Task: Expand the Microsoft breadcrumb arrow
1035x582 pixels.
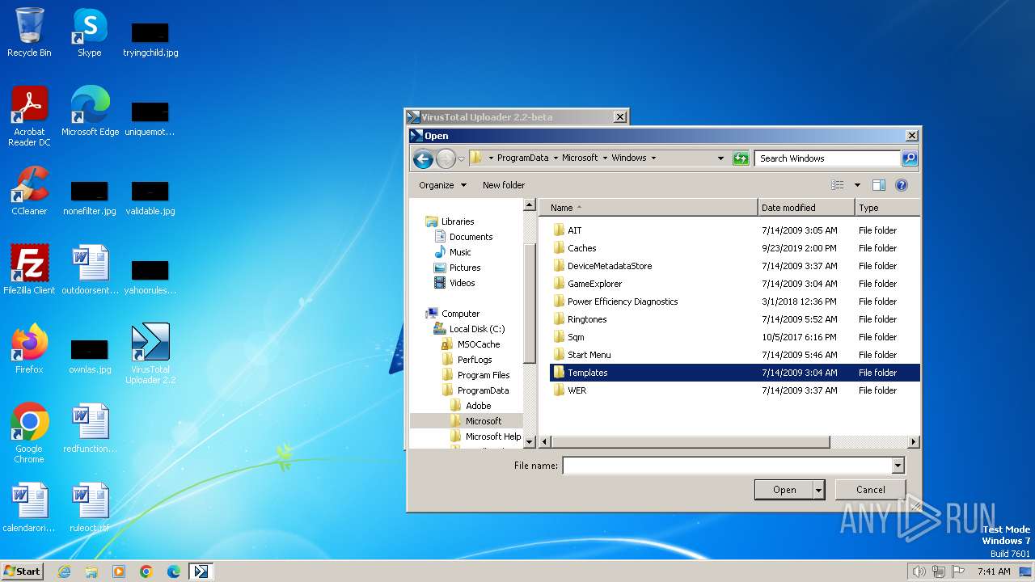Action: pyautogui.click(x=606, y=158)
